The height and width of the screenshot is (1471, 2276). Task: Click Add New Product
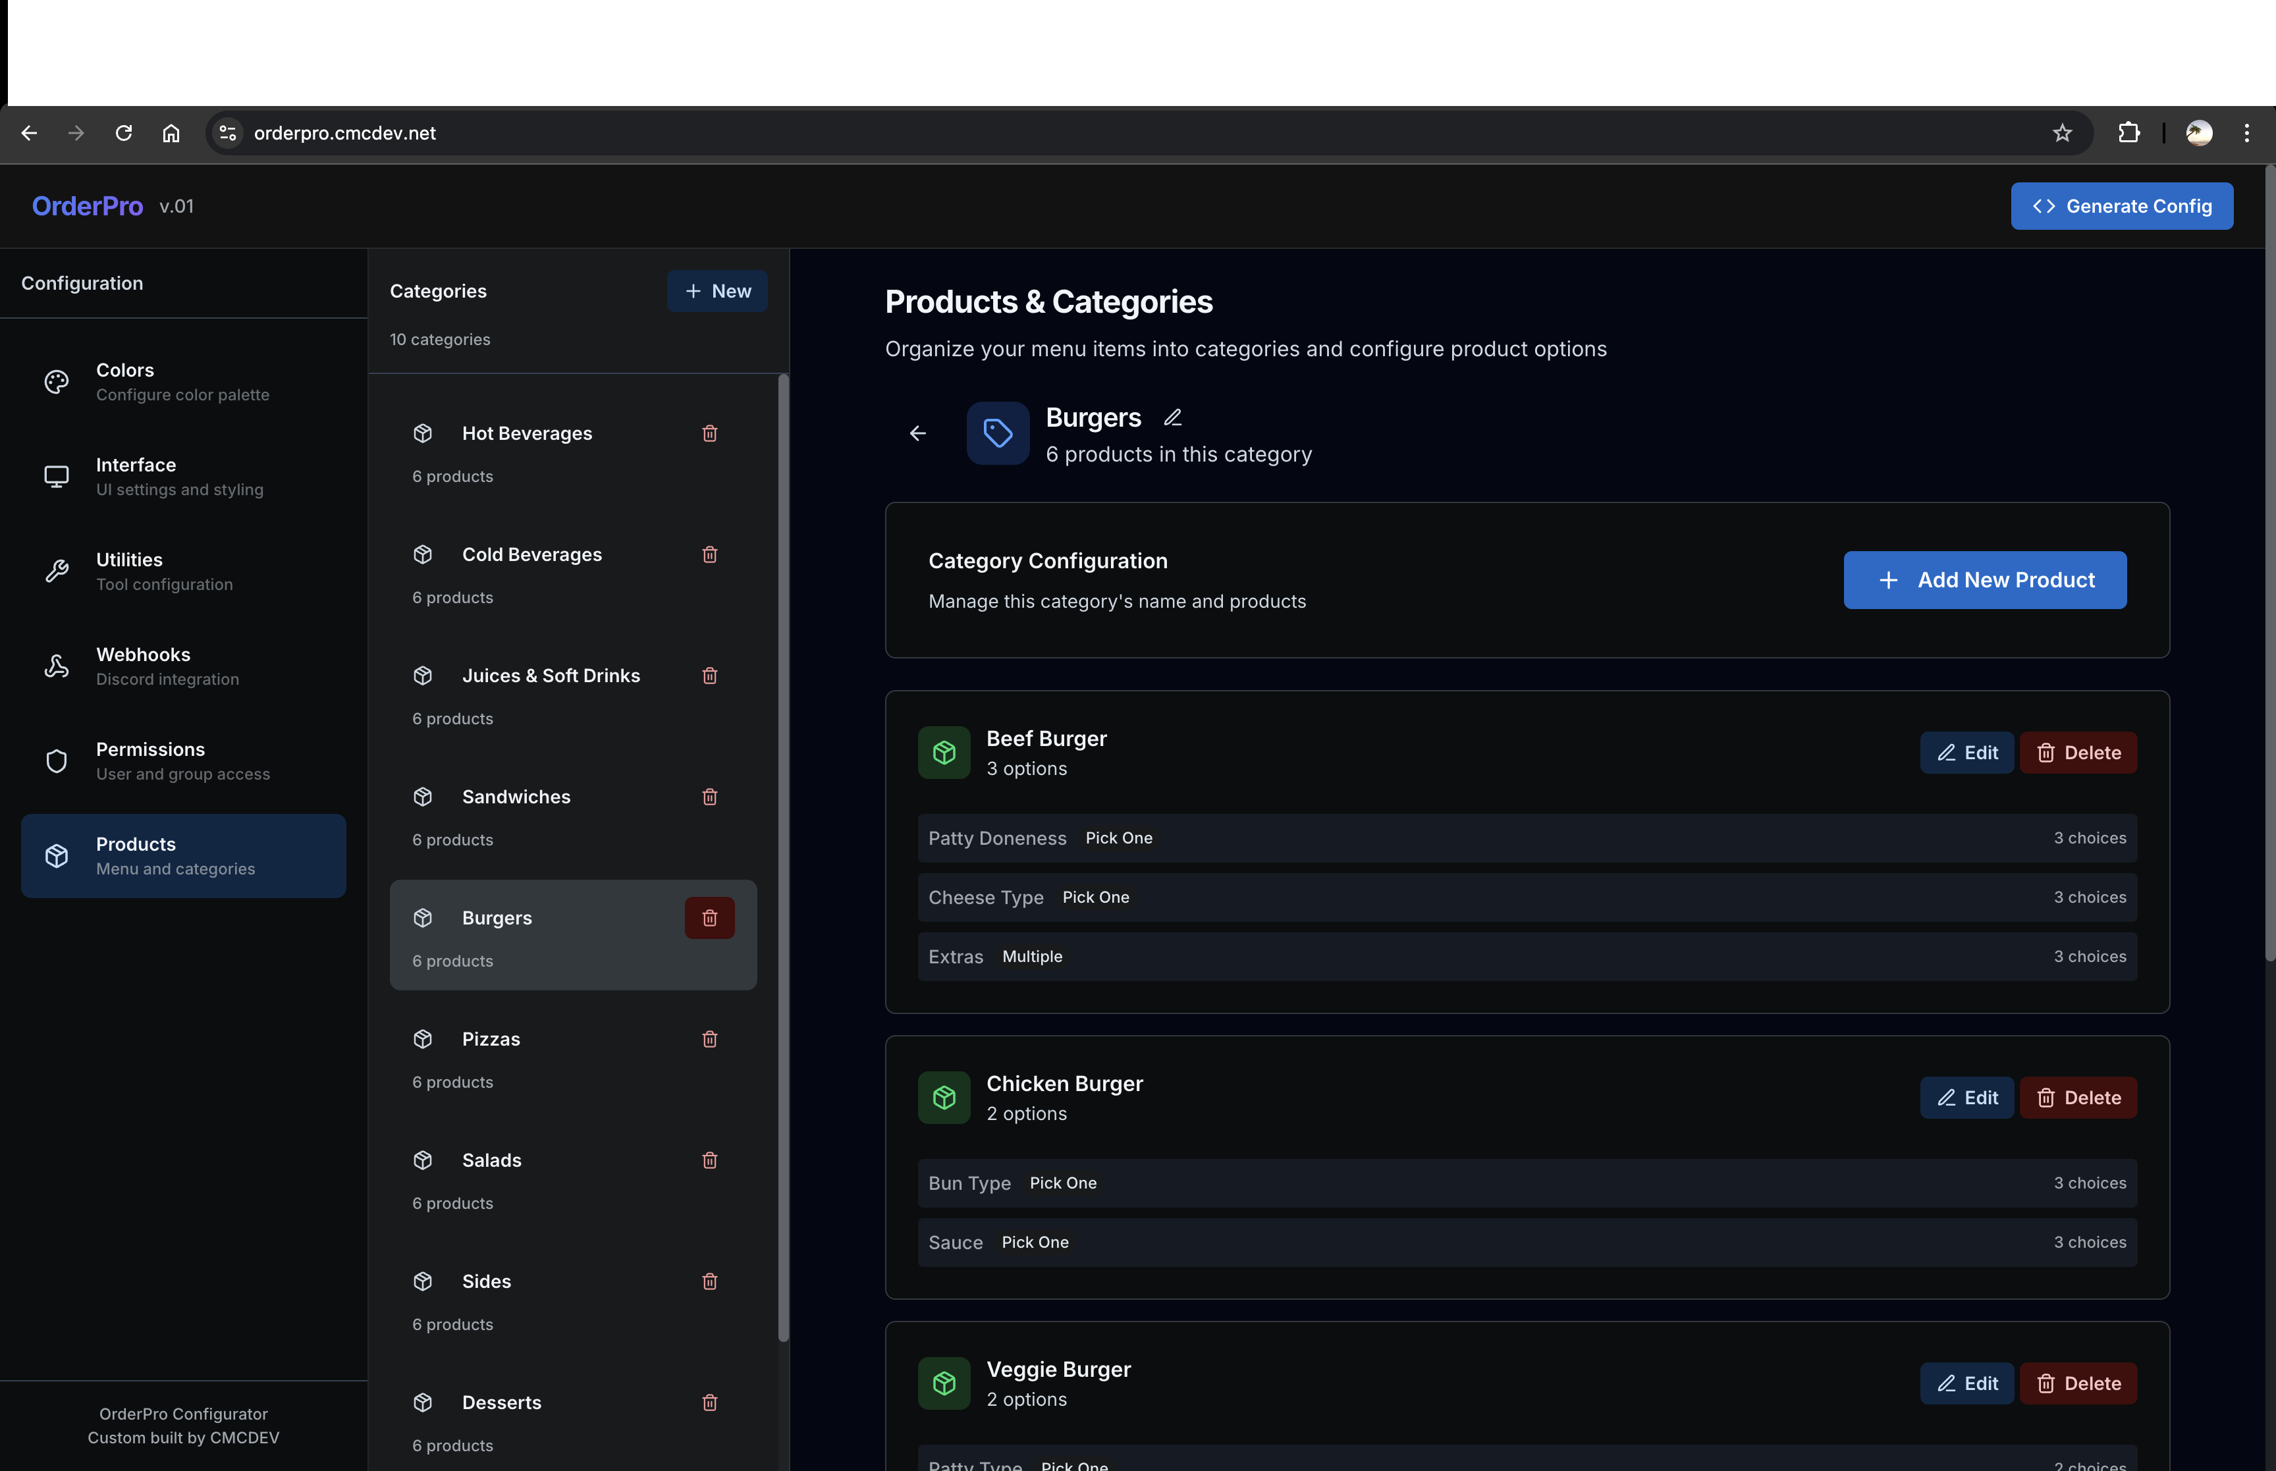point(1984,580)
